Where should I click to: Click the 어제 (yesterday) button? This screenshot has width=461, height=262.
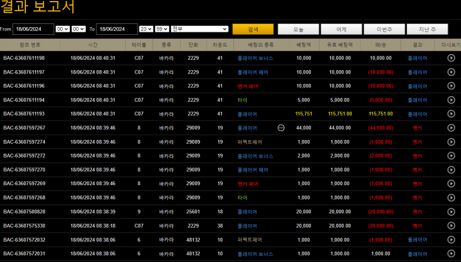[341, 29]
